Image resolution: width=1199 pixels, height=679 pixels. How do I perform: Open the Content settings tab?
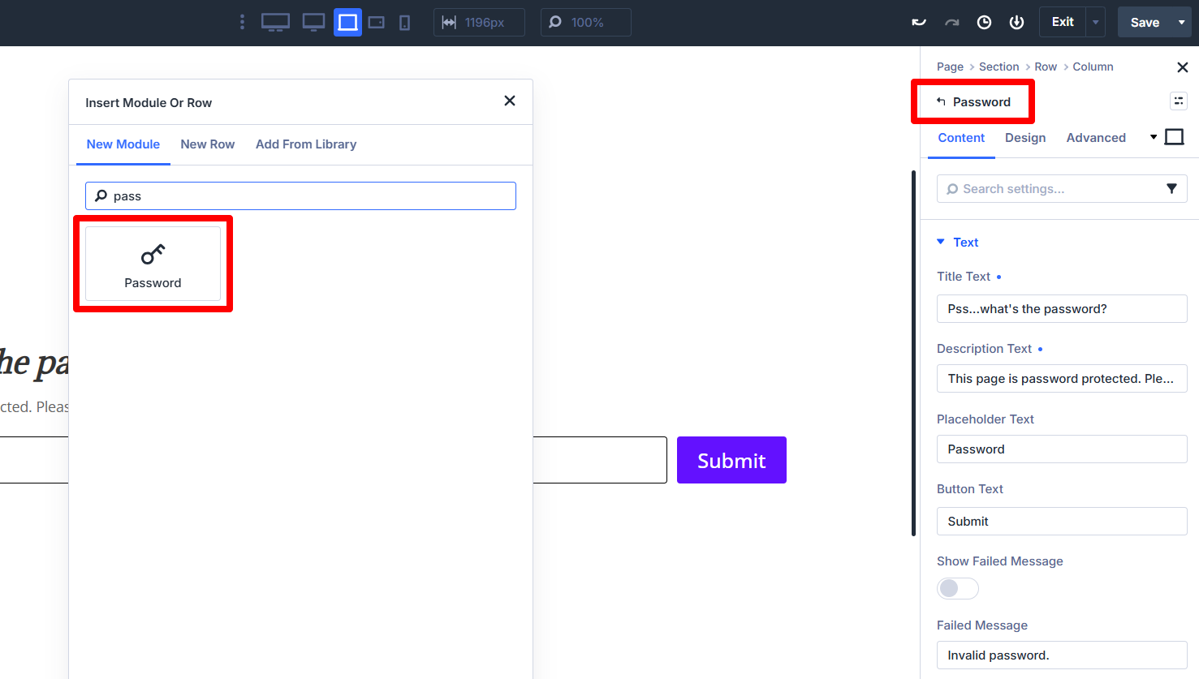(961, 138)
